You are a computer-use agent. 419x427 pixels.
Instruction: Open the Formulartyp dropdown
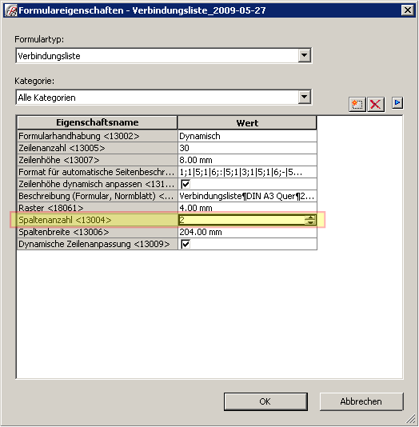[305, 55]
